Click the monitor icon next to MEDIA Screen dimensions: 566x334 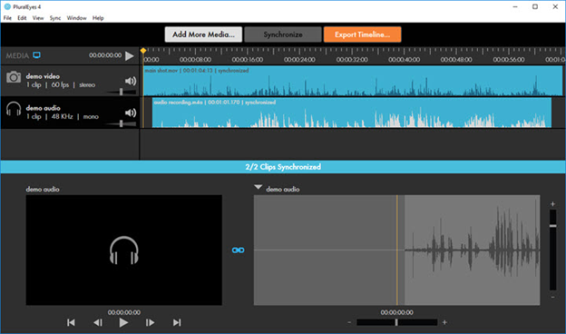37,55
